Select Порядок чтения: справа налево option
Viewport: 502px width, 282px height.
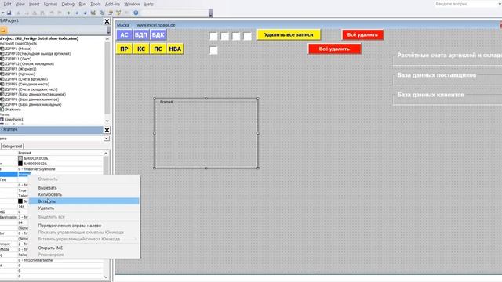(x=84, y=226)
